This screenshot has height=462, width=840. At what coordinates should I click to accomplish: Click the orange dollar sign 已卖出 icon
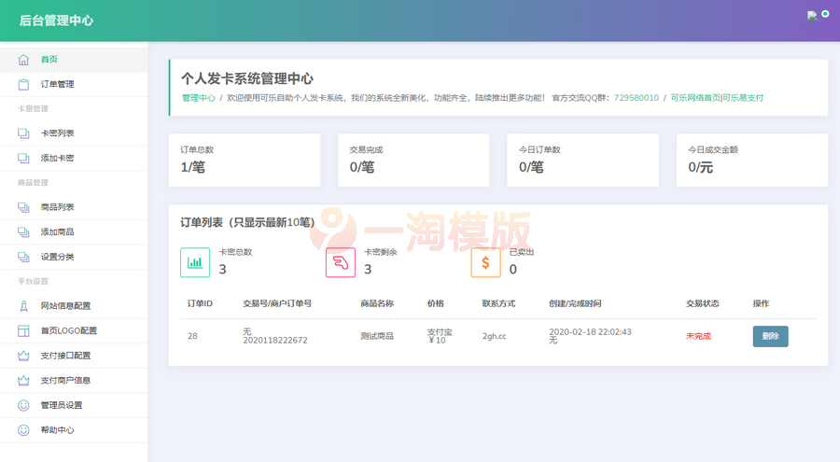(x=485, y=262)
